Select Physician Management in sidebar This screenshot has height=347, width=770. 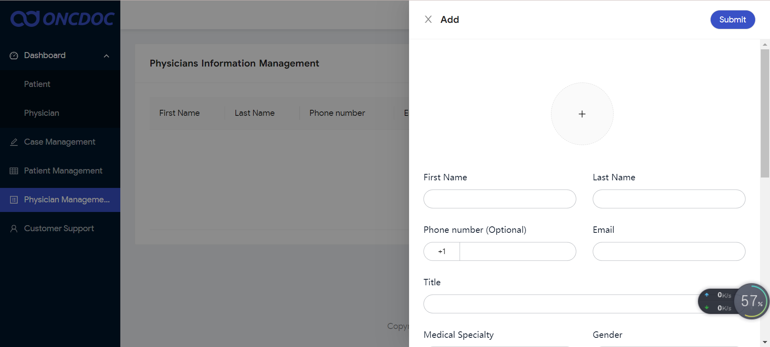(60, 200)
